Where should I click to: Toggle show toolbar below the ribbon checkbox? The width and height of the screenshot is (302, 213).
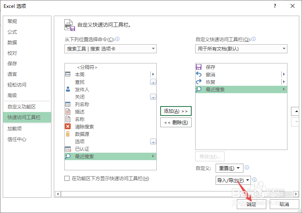(67, 179)
